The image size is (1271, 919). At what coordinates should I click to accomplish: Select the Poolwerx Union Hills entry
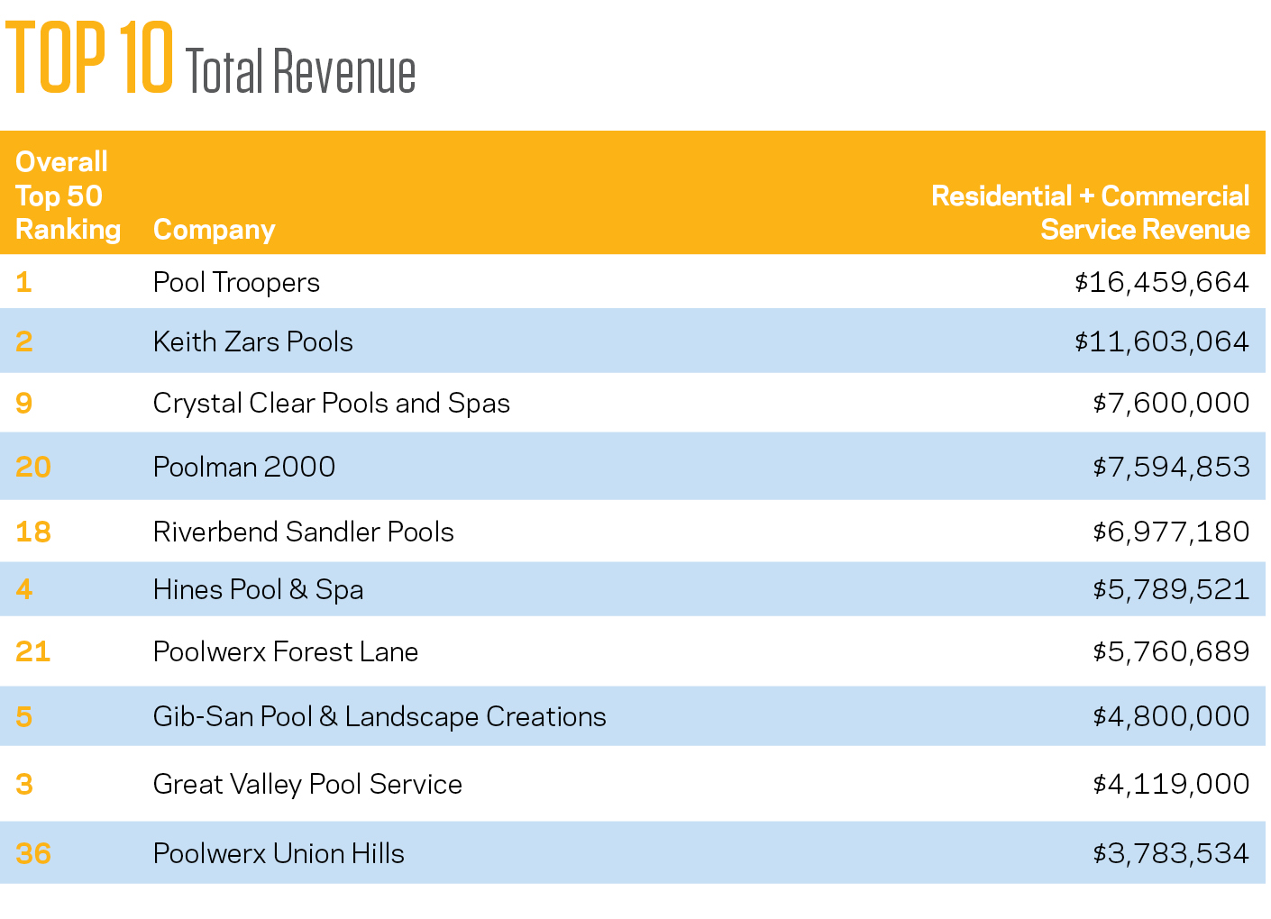[x=278, y=853]
